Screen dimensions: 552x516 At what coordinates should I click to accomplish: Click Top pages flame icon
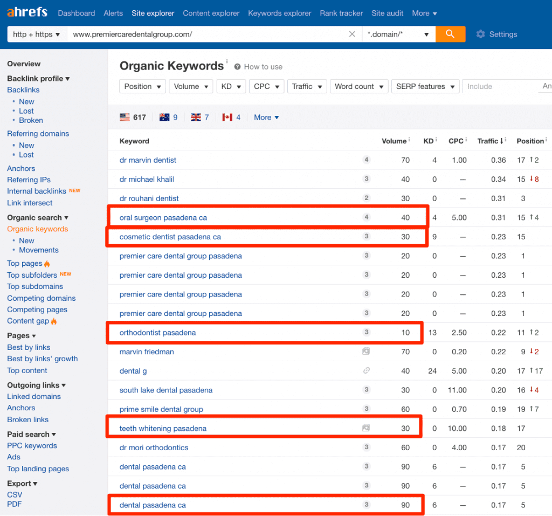click(47, 264)
